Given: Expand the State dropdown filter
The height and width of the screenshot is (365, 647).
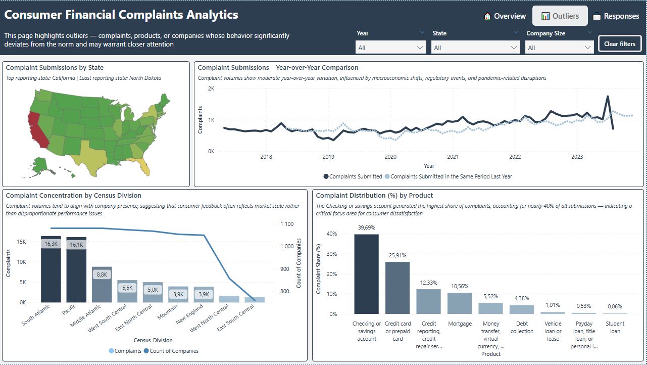Looking at the screenshot, I should pos(475,48).
